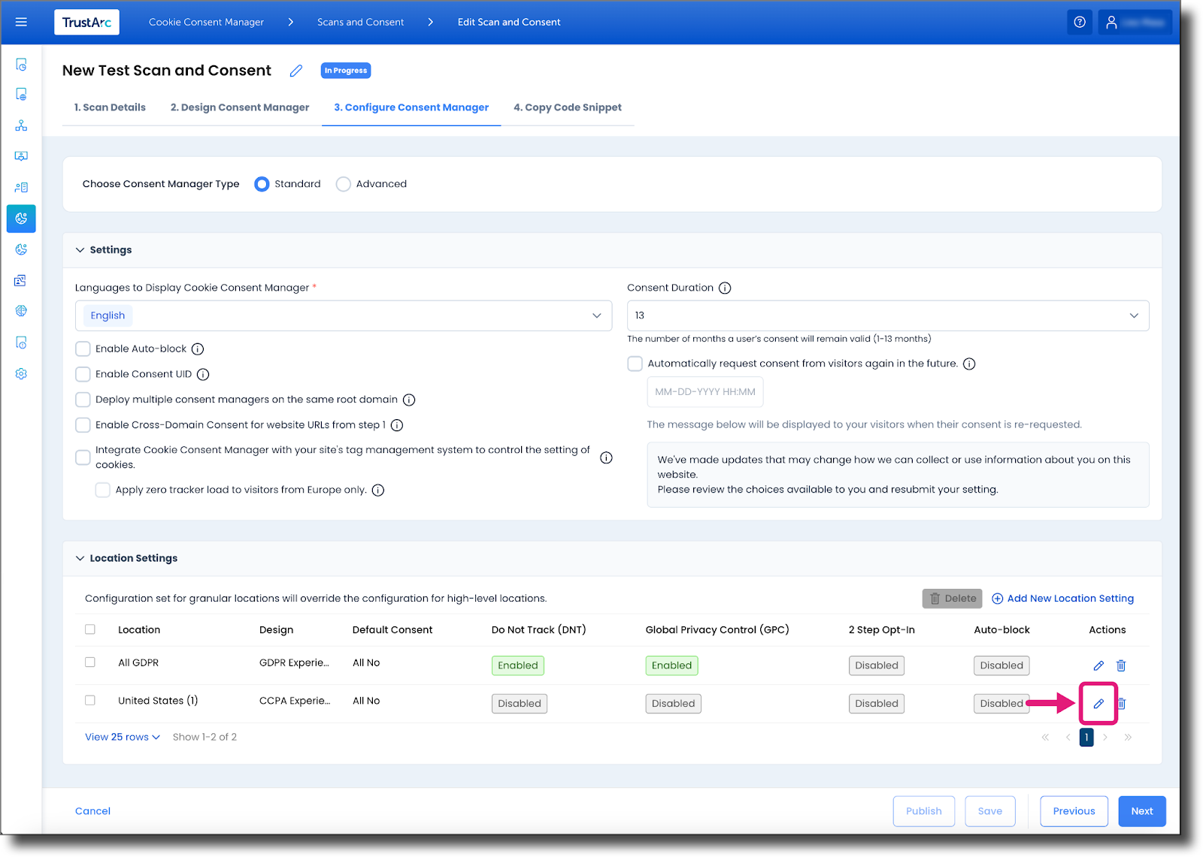Viewport: 1203px width, 857px height.
Task: Open the Scans and Consent breadcrumb
Action: pos(360,22)
